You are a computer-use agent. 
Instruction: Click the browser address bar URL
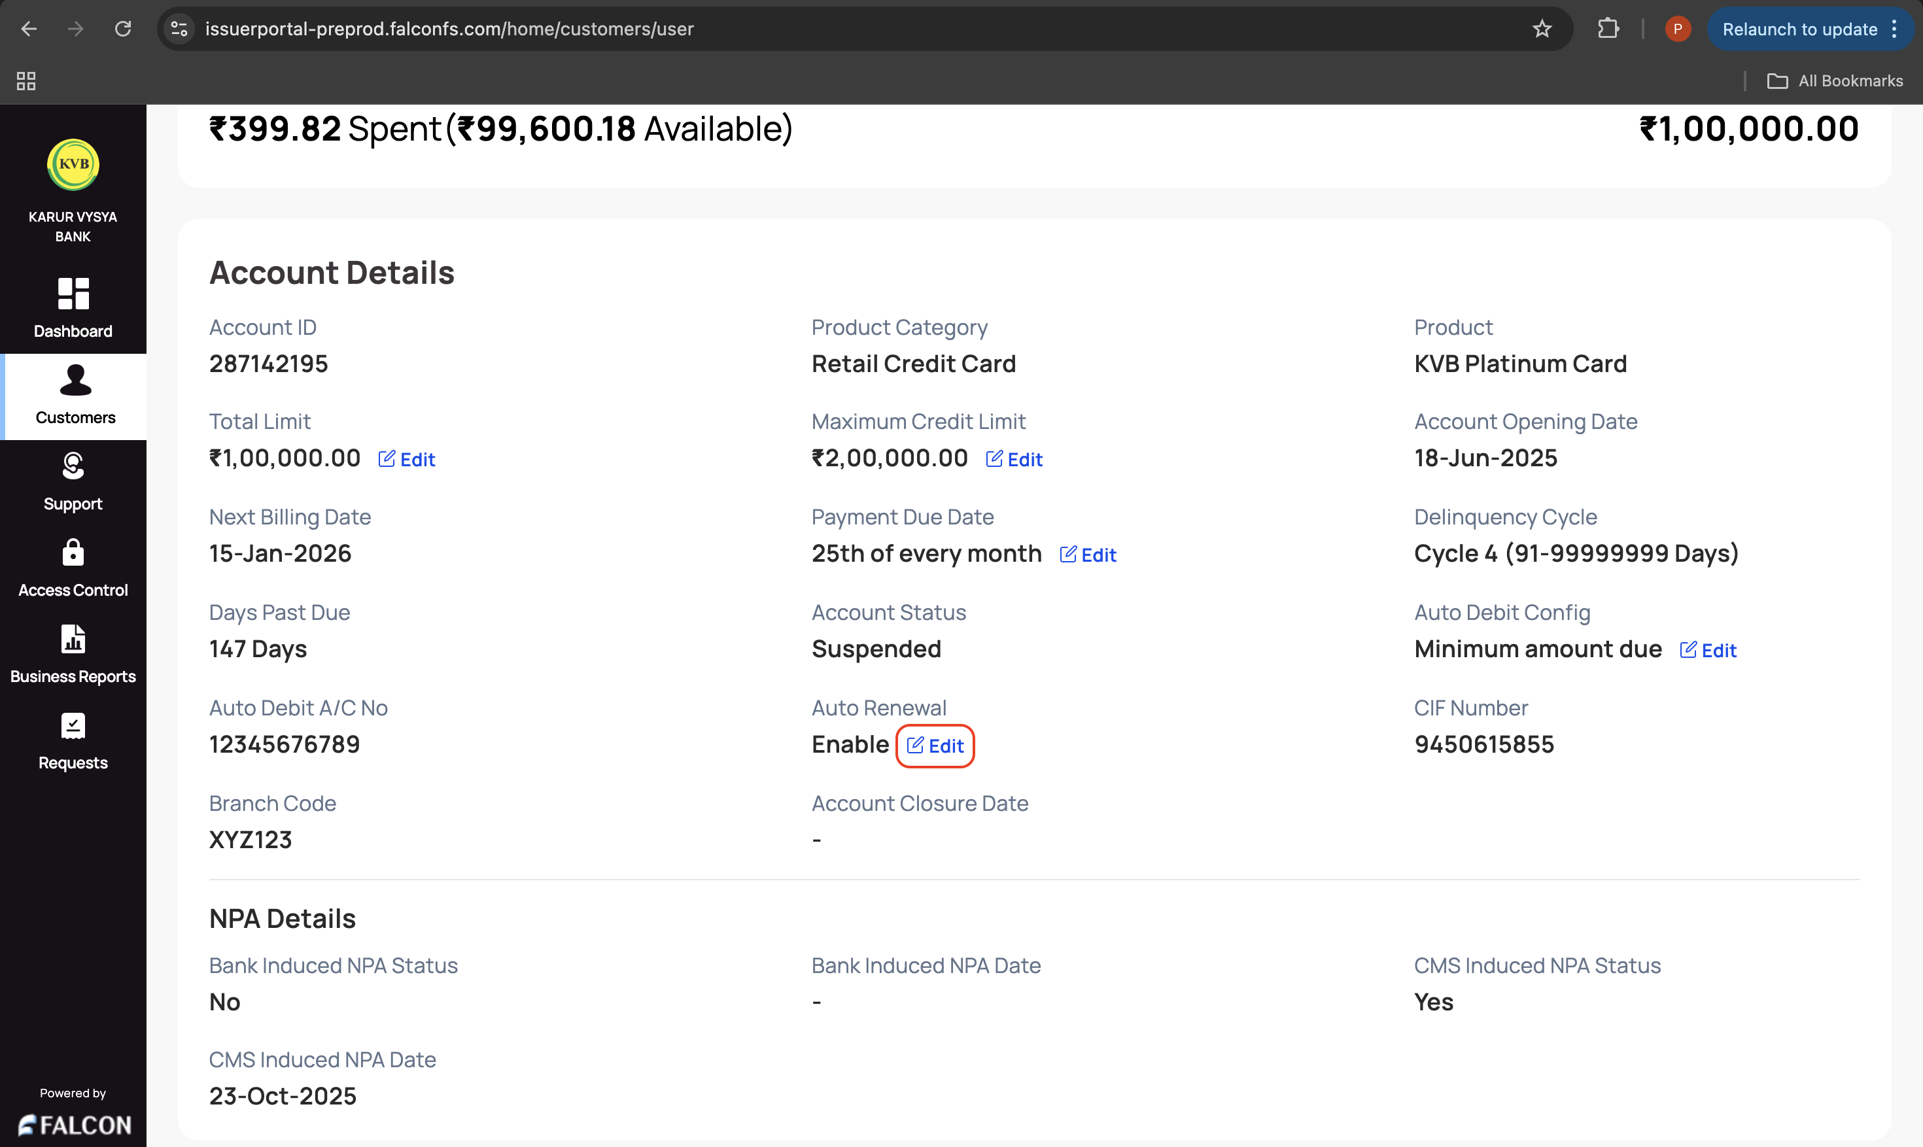(449, 29)
